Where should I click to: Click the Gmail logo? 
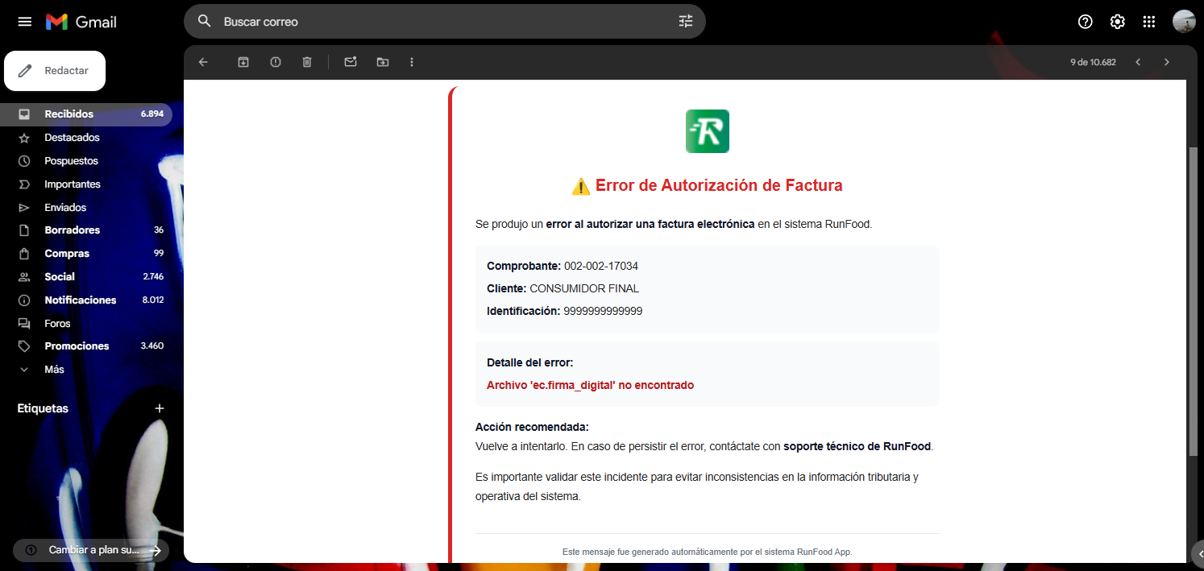coord(81,22)
